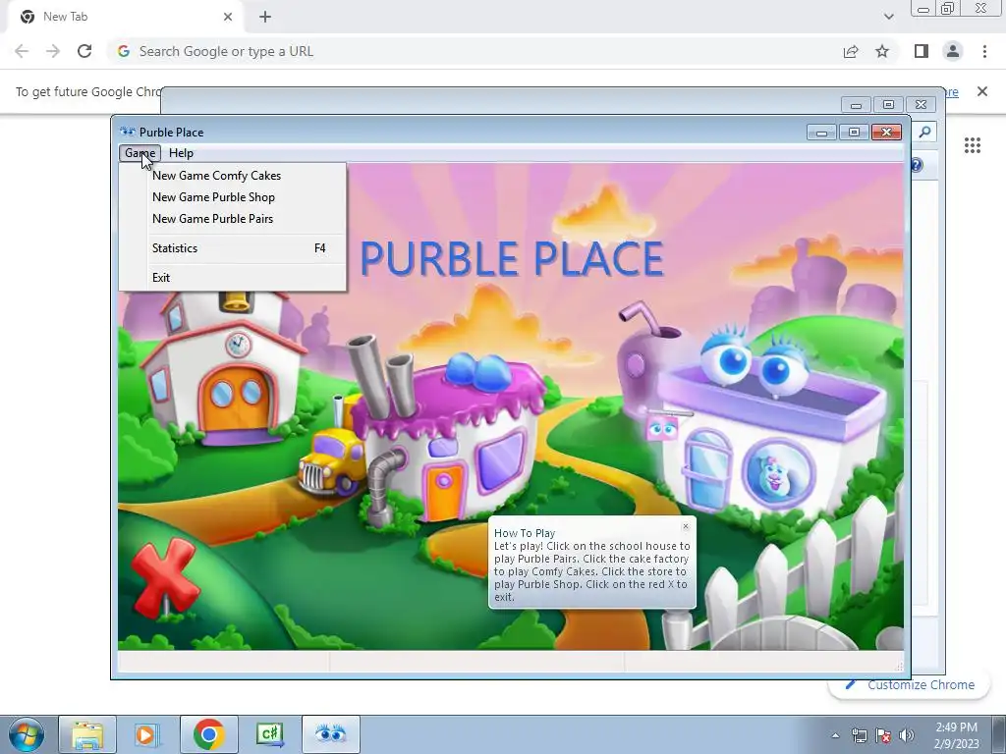Image resolution: width=1006 pixels, height=754 pixels.
Task: Open a new Chrome tab
Action: (x=265, y=17)
